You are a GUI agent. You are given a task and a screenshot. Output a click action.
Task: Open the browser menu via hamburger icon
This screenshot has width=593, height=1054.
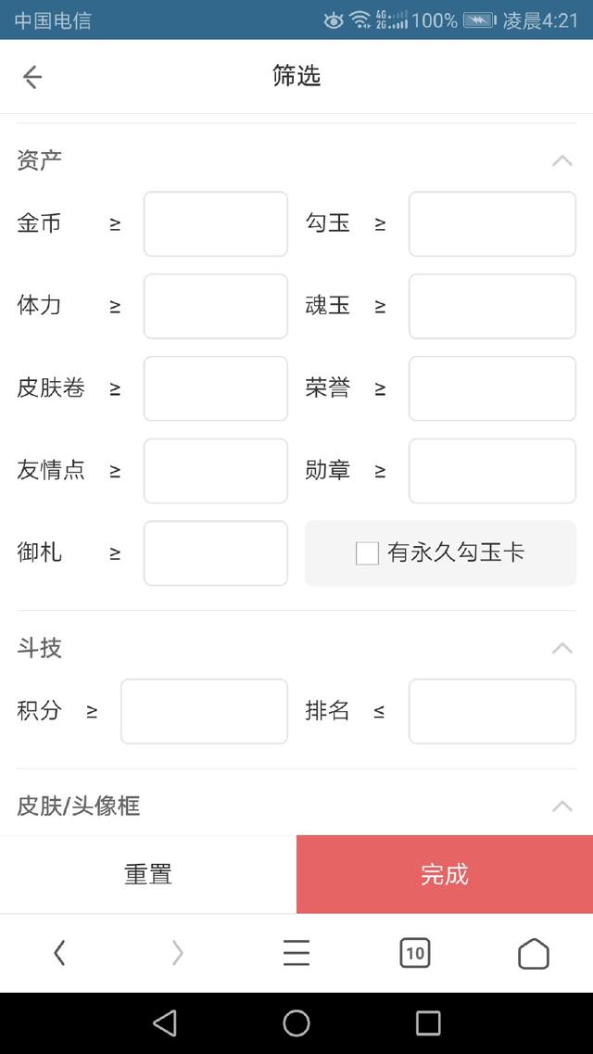point(296,952)
